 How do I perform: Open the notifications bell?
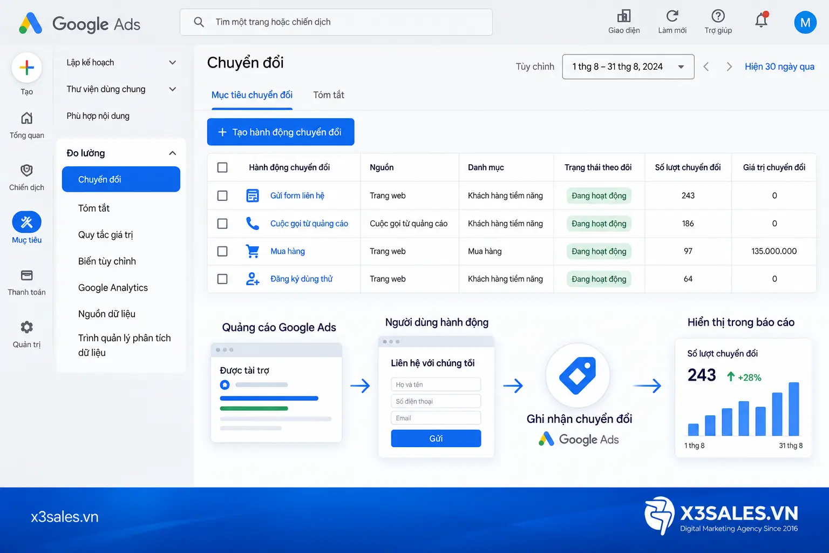click(762, 21)
